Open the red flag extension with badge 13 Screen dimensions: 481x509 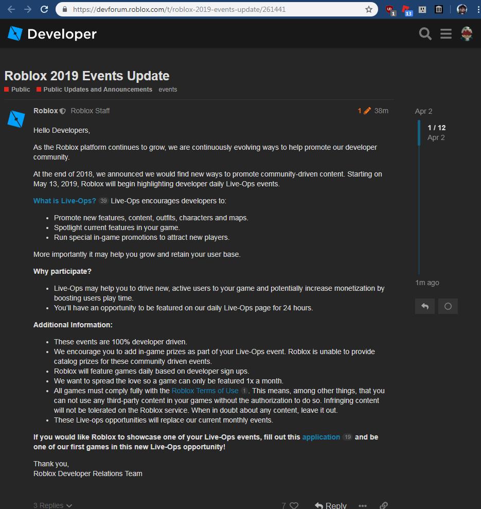407,10
